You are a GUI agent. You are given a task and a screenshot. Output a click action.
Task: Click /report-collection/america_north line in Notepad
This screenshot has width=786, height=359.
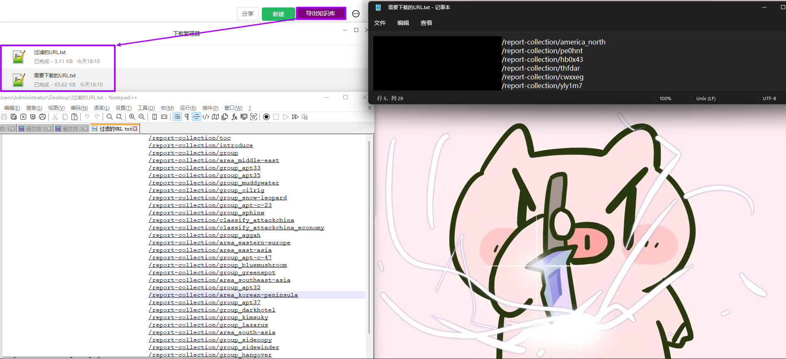[x=554, y=42]
